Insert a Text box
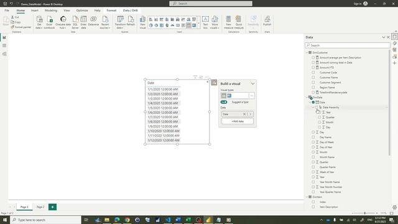398x224 pixels. [x=205, y=22]
